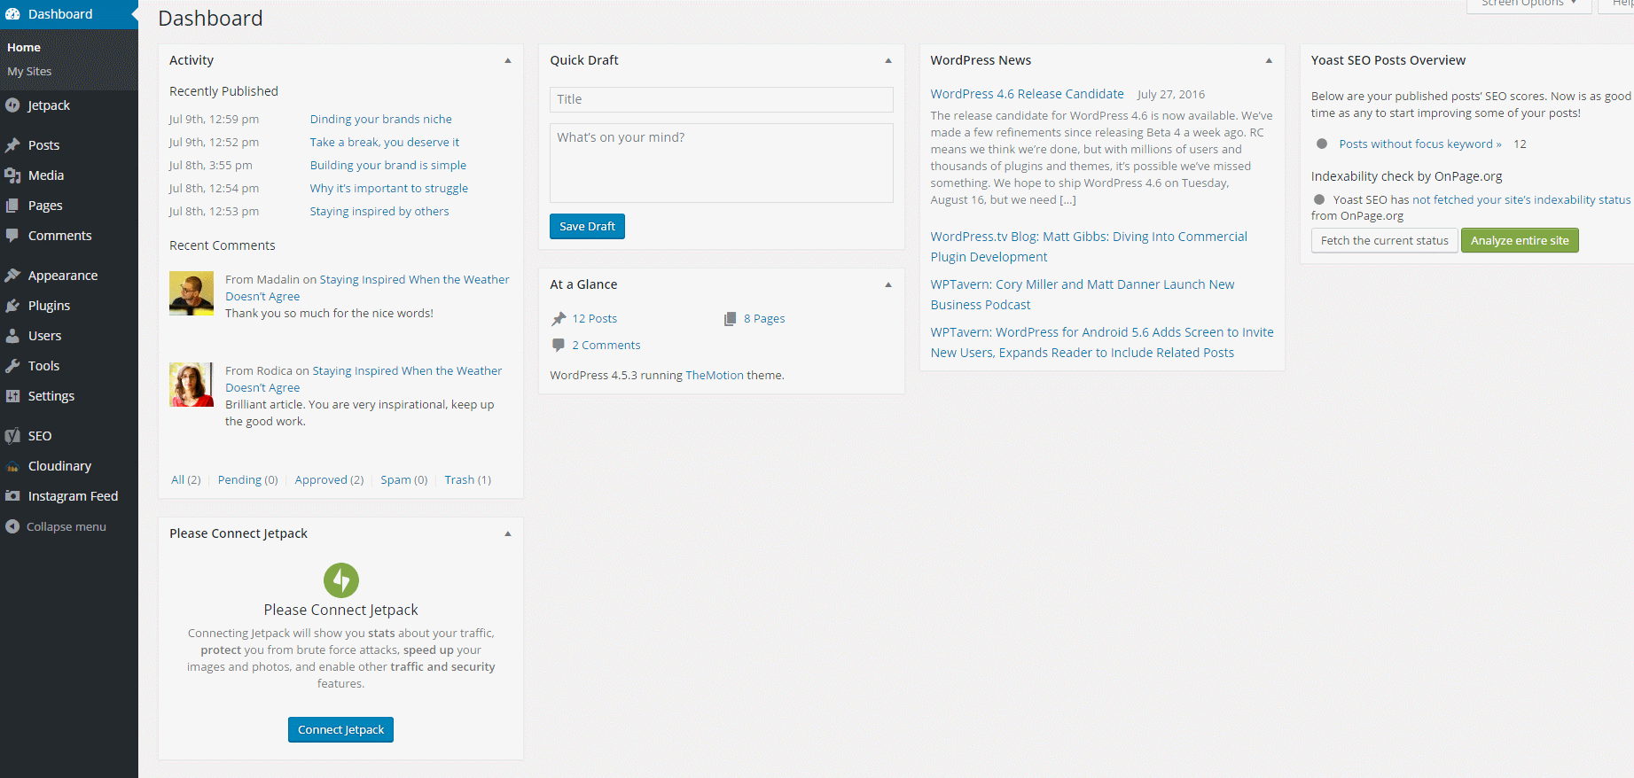This screenshot has width=1634, height=778.
Task: Click the pushpin icon beside 12 Posts
Action: pos(559,319)
